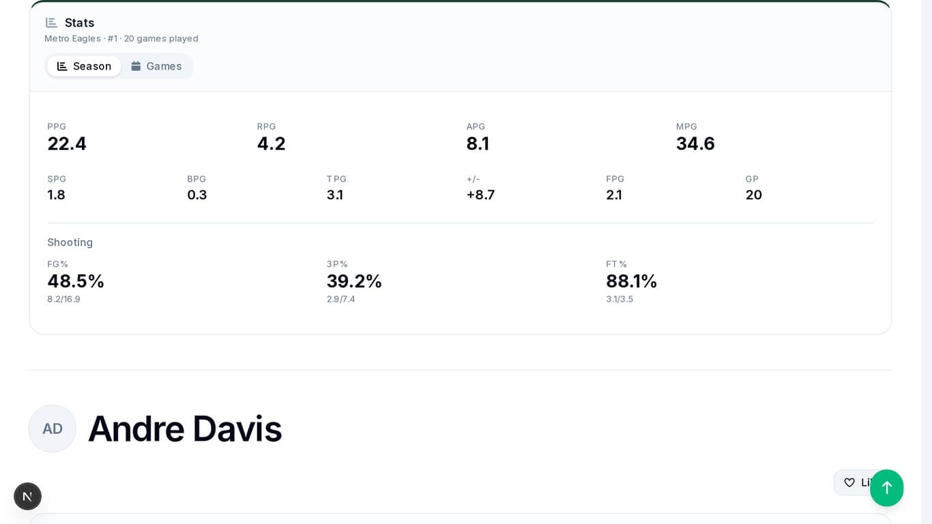Switch to the Season tab
This screenshot has width=932, height=524.
[x=84, y=66]
